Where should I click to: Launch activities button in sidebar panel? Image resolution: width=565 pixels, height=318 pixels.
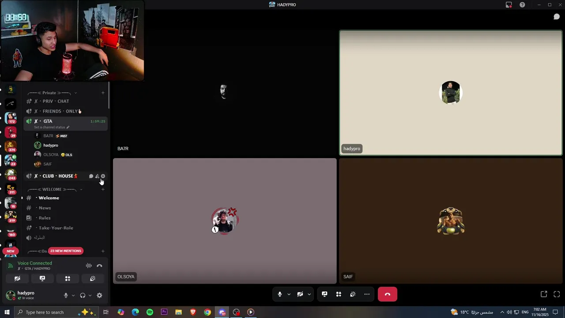pyautogui.click(x=68, y=279)
